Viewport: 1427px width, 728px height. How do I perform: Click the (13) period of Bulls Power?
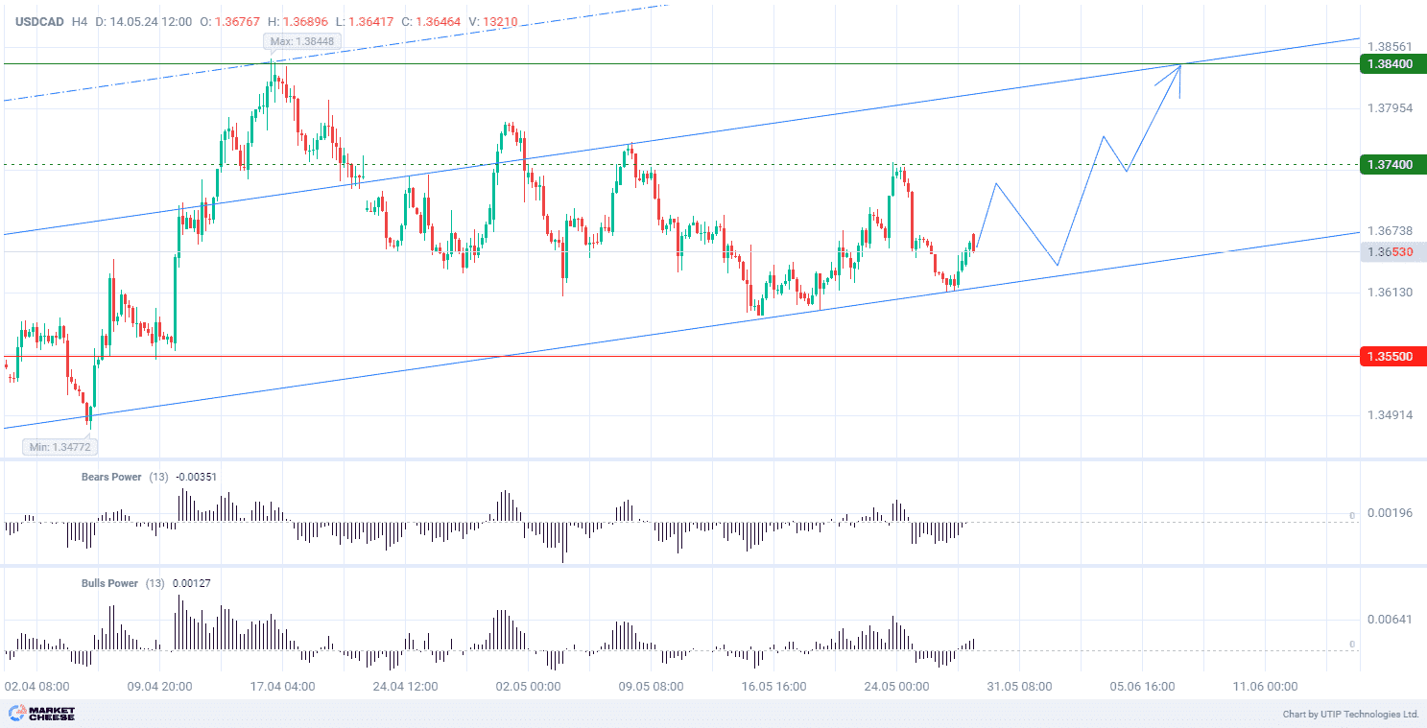pyautogui.click(x=155, y=583)
